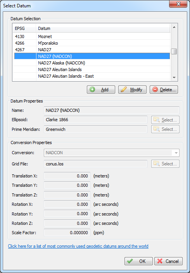Click the Datum column header
Screen dimensions: 190x273
click(x=103, y=28)
